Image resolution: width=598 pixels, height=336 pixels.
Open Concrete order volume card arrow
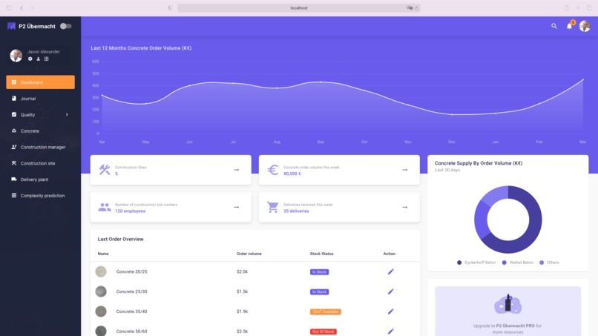[404, 170]
